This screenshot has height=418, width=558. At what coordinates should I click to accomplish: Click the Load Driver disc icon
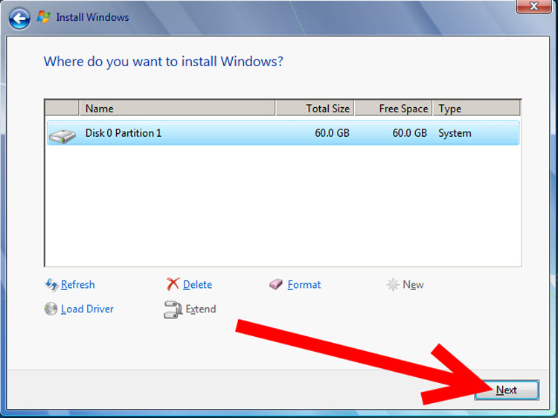click(x=51, y=309)
